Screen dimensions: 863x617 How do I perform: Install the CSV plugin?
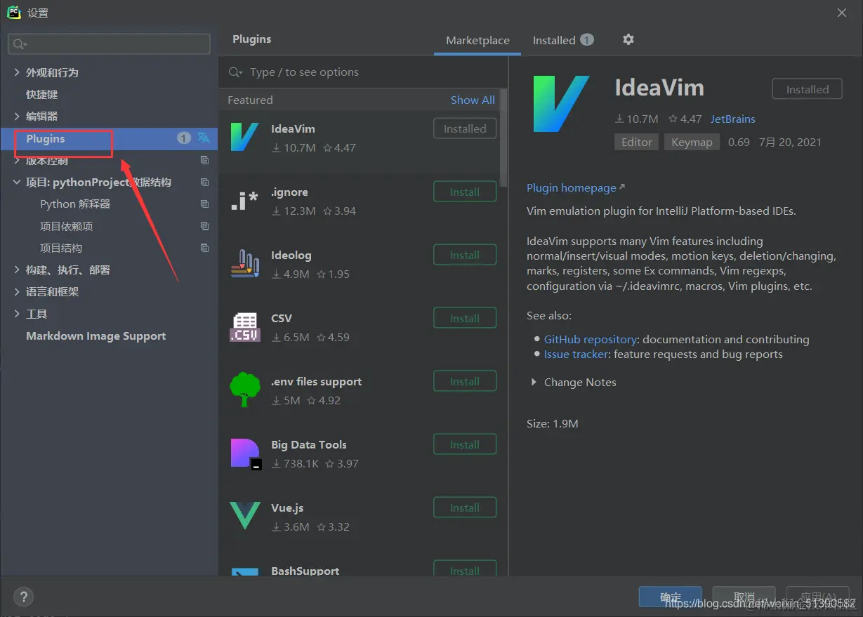465,318
